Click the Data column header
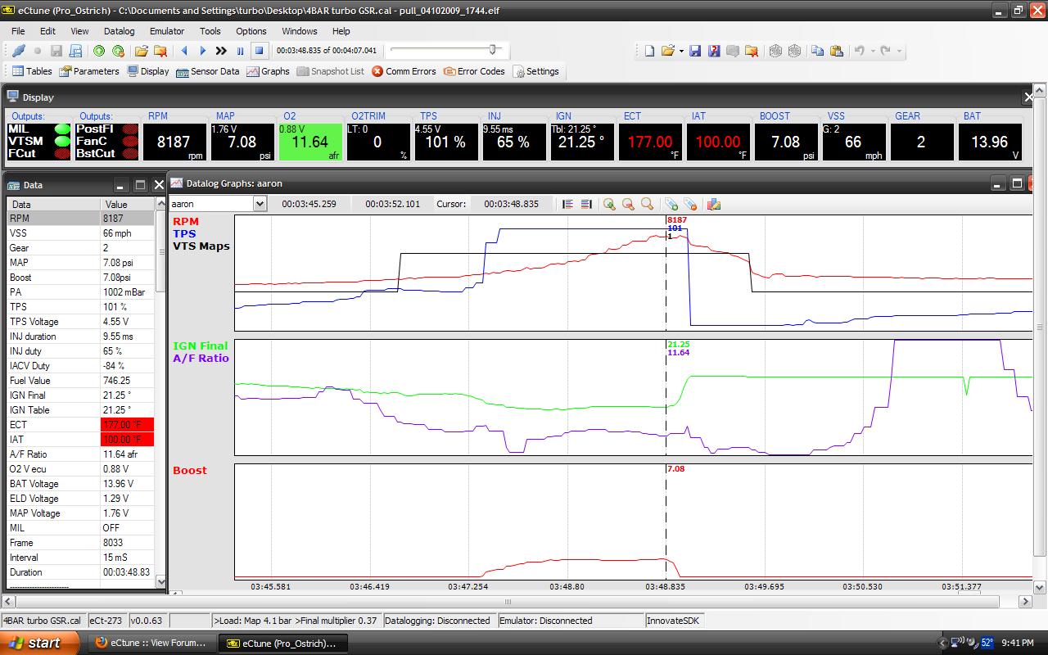The height and width of the screenshot is (655, 1048). (53, 204)
